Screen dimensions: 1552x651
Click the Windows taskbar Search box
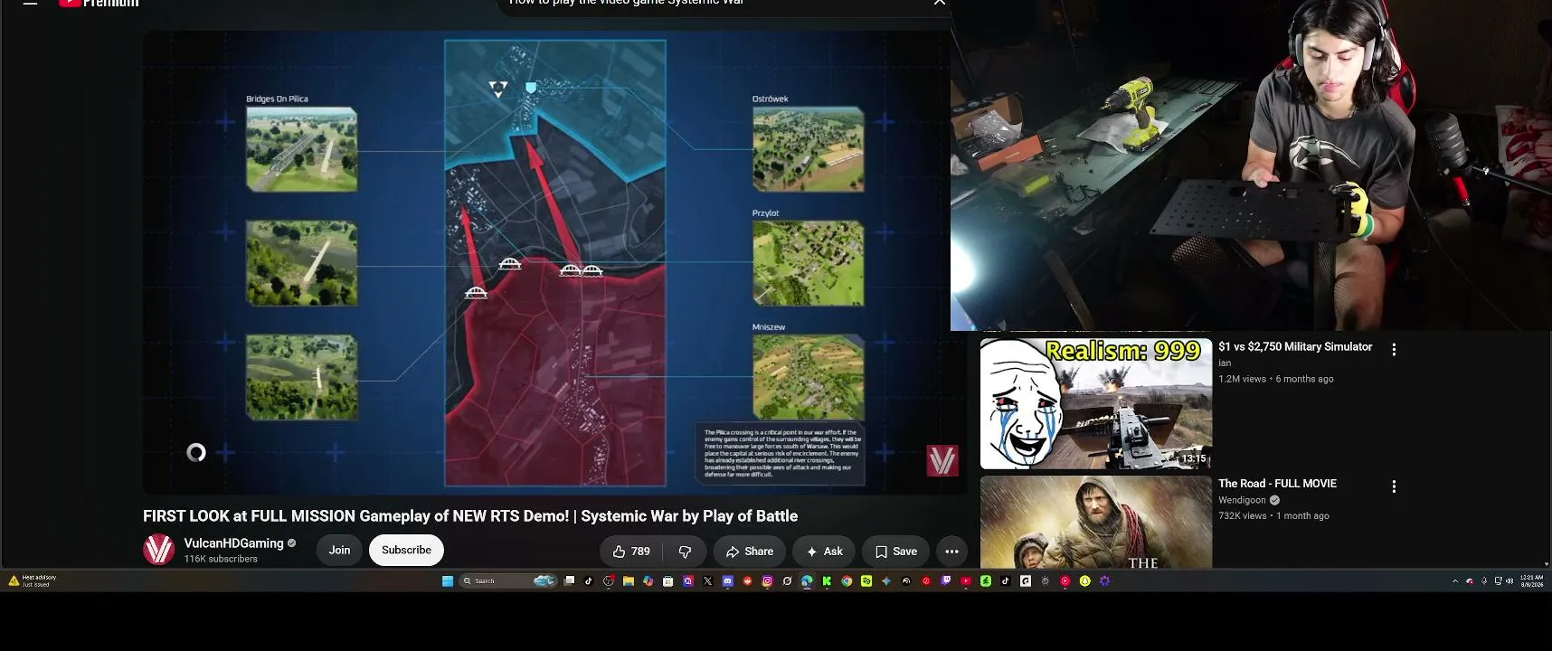coord(508,581)
